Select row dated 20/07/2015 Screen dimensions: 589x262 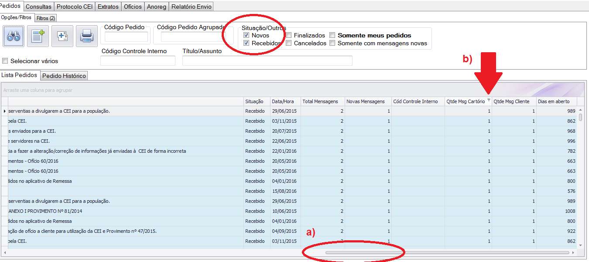click(x=288, y=131)
